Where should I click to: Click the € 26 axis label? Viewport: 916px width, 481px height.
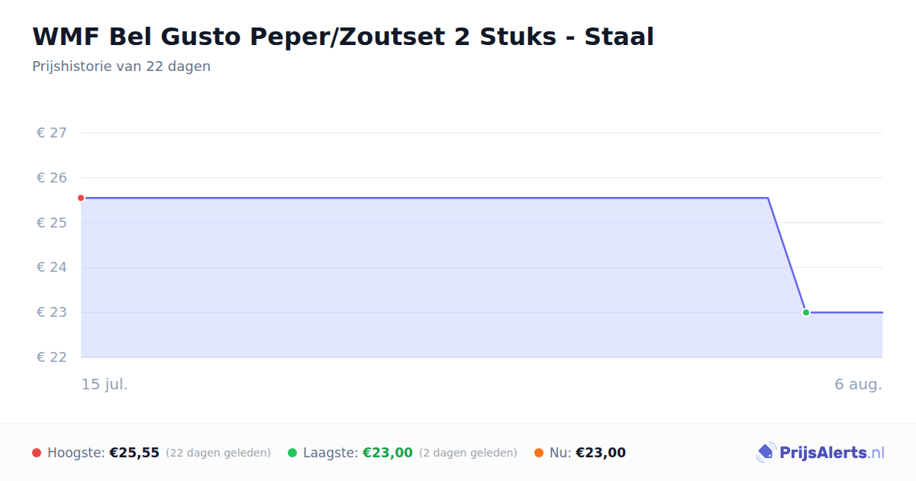tap(52, 178)
